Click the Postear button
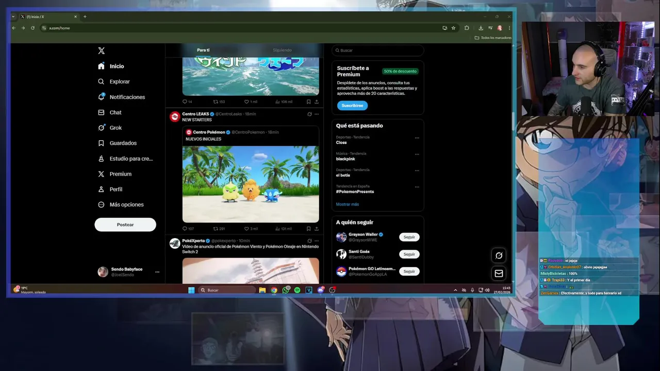This screenshot has height=371, width=660. coord(125,225)
